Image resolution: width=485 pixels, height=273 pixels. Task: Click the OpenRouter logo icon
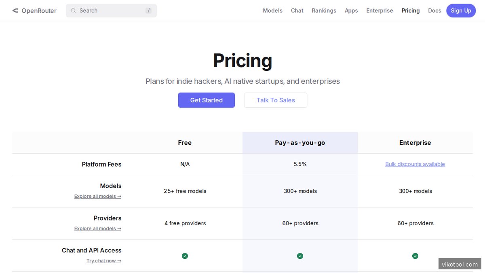(15, 11)
